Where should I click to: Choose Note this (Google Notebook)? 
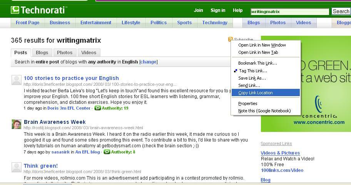coord(266,111)
